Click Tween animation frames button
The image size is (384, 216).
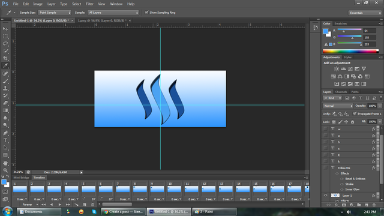click(x=76, y=205)
